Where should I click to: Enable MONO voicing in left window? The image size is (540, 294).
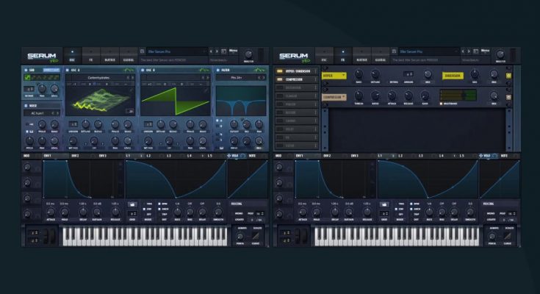(239, 213)
